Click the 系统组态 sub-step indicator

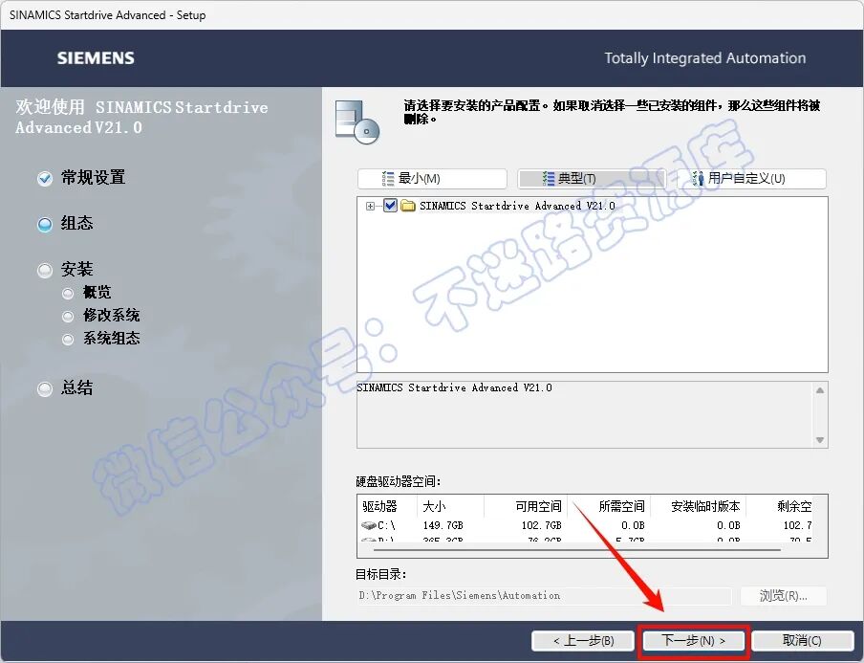coord(68,340)
